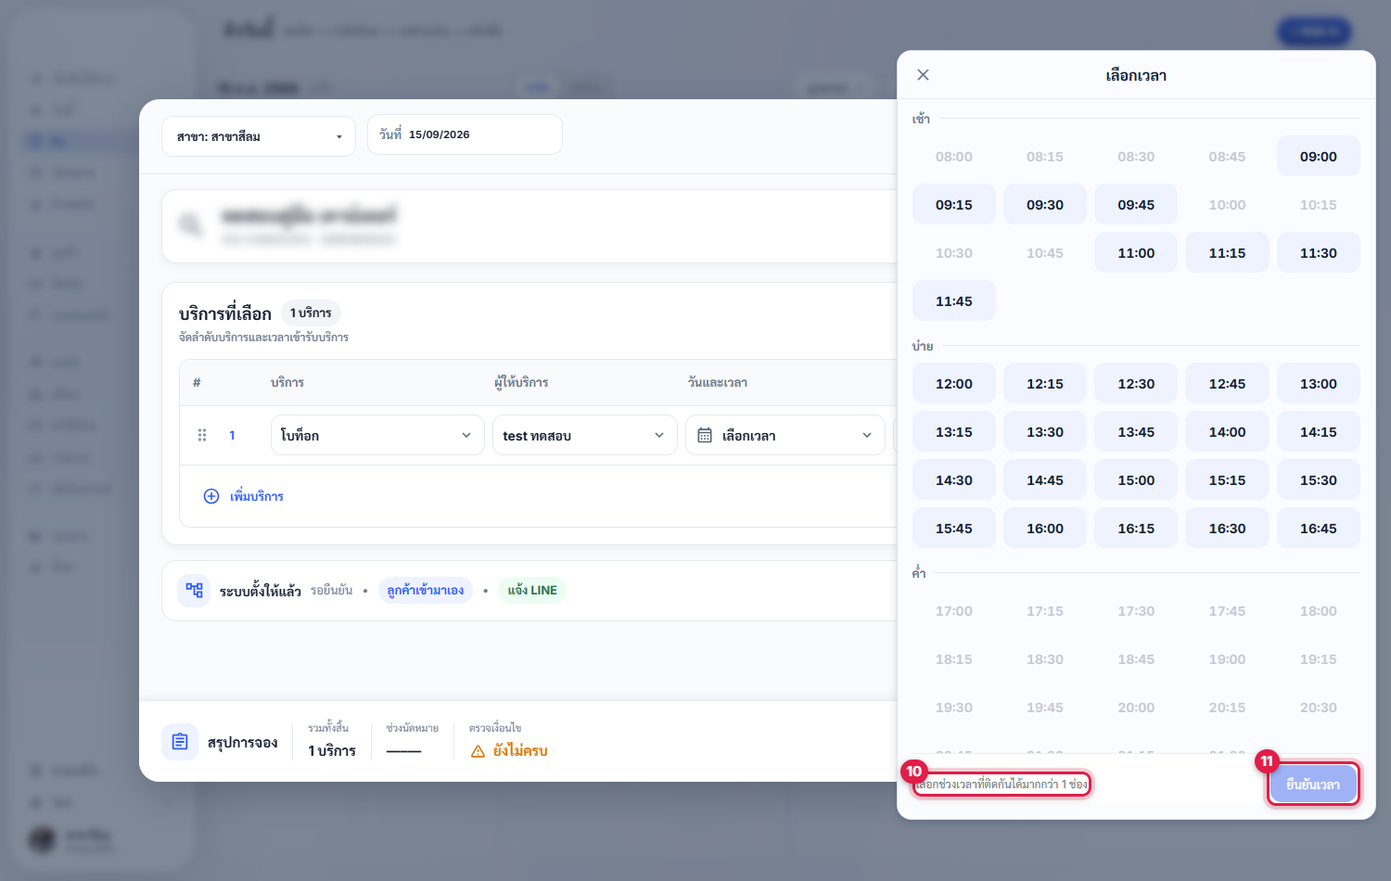Click the plus icon next to เพิ่มบริการ

(x=211, y=496)
